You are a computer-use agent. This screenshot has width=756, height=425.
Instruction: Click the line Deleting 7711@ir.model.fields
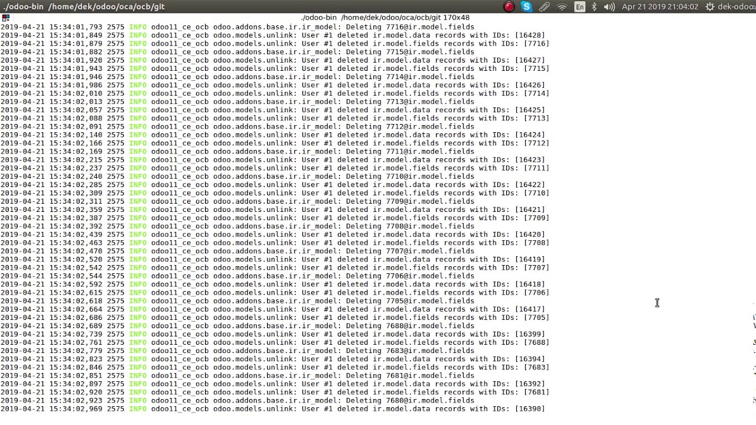coord(410,151)
